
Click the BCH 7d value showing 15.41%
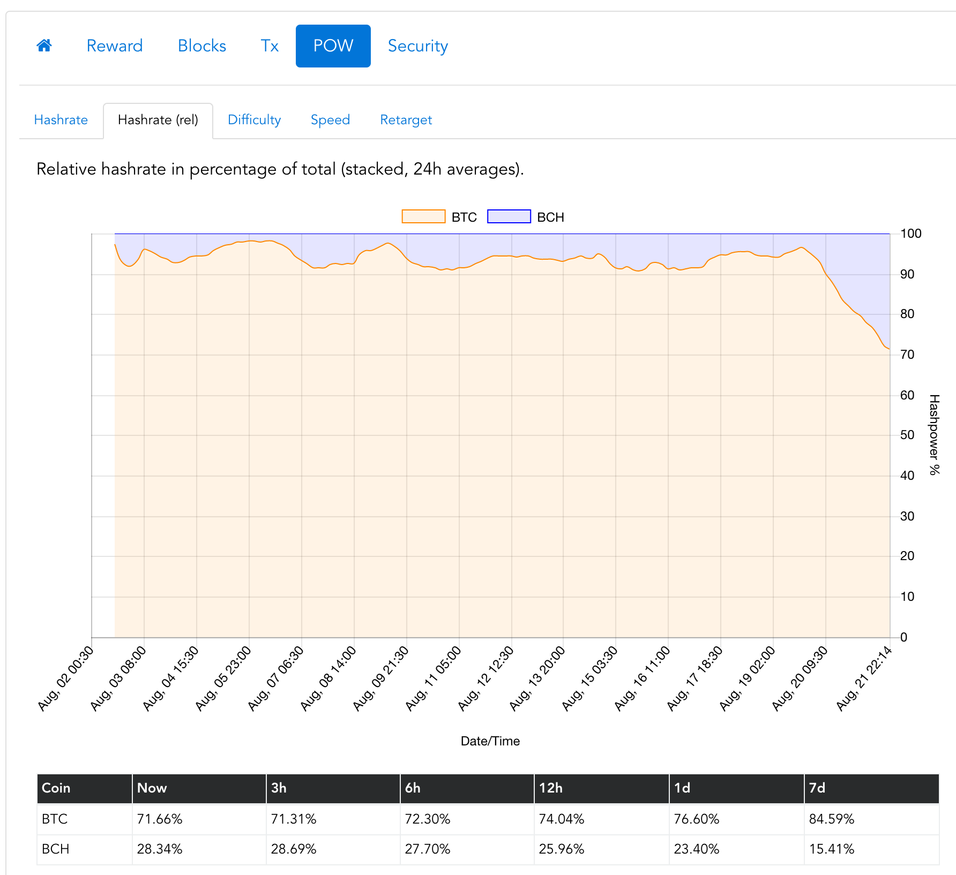point(831,849)
